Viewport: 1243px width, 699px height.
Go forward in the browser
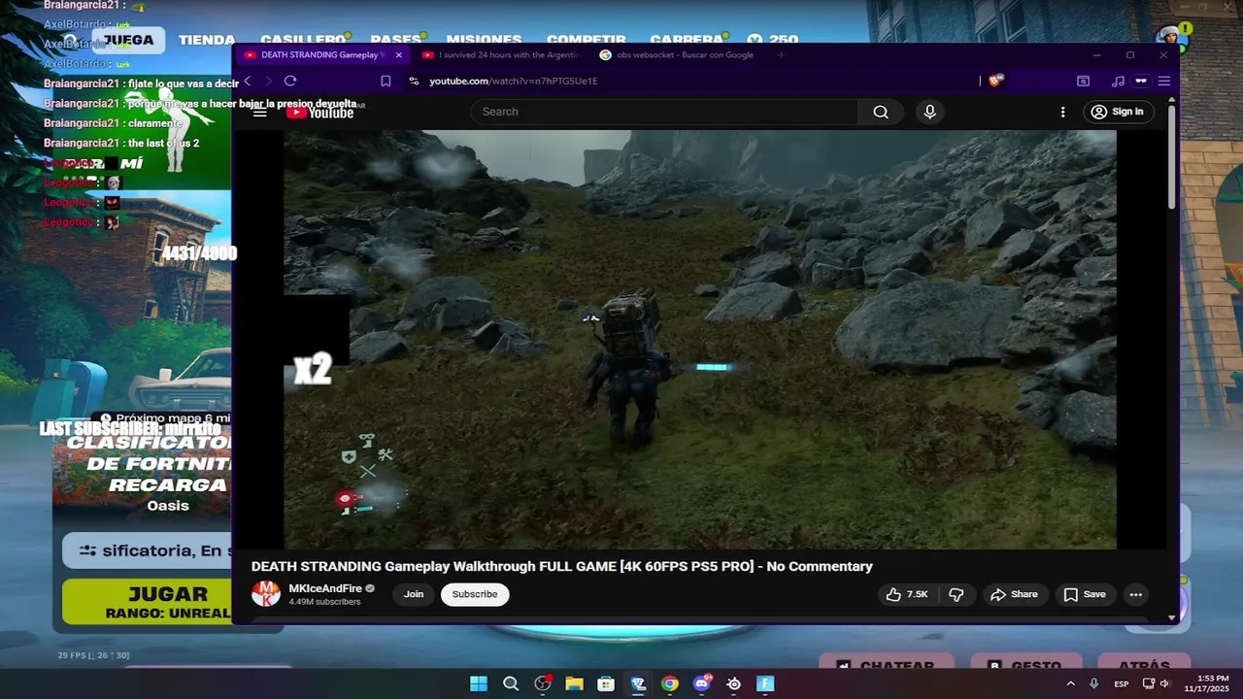point(269,81)
